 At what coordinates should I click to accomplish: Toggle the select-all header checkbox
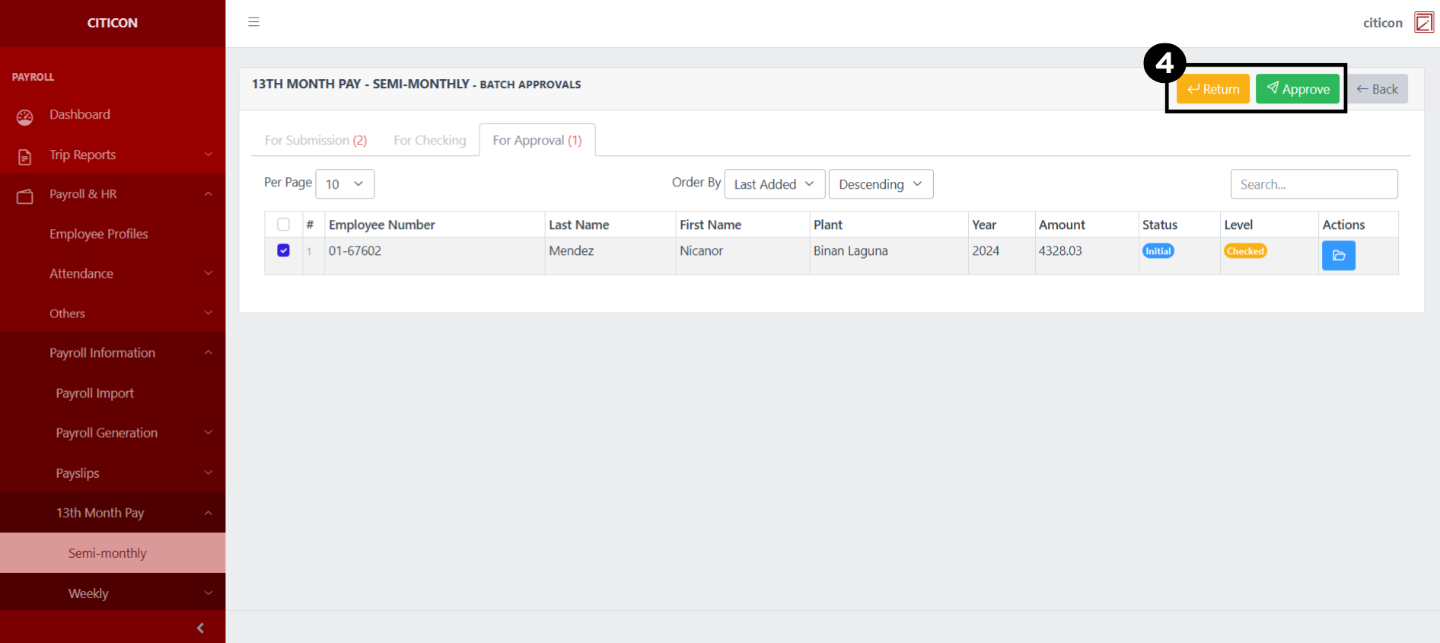pos(283,224)
